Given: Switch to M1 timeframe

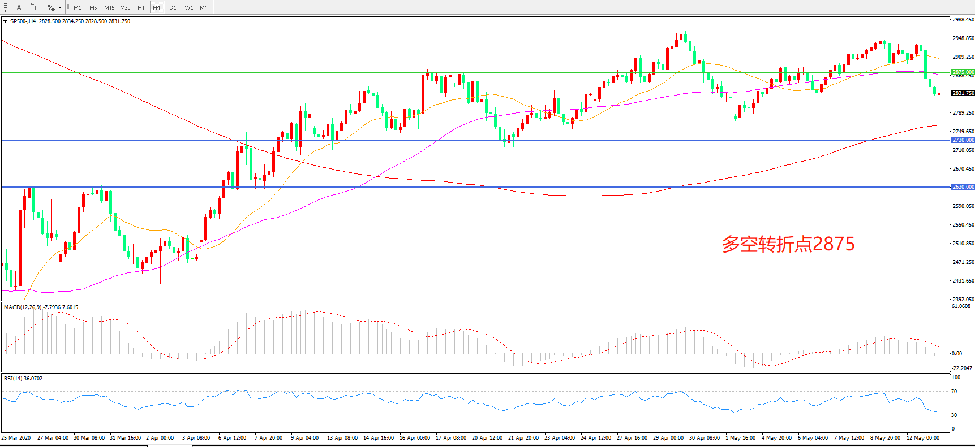Looking at the screenshot, I should pyautogui.click(x=78, y=7).
